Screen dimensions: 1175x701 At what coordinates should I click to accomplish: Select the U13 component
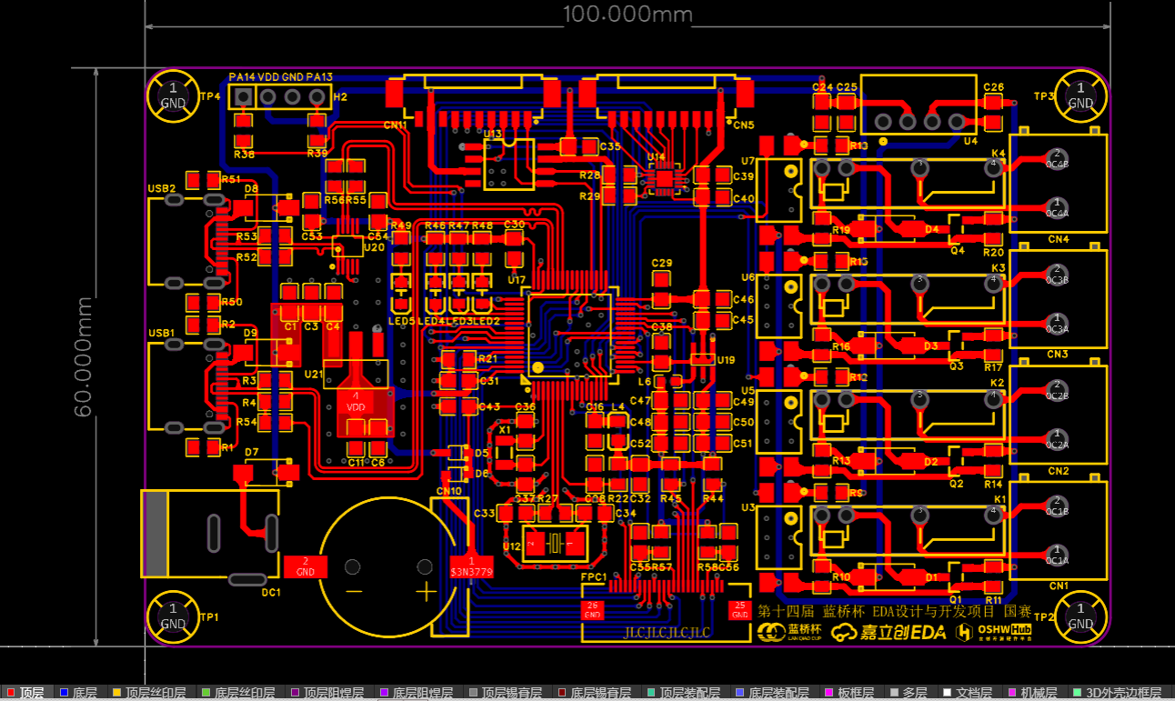[x=508, y=164]
